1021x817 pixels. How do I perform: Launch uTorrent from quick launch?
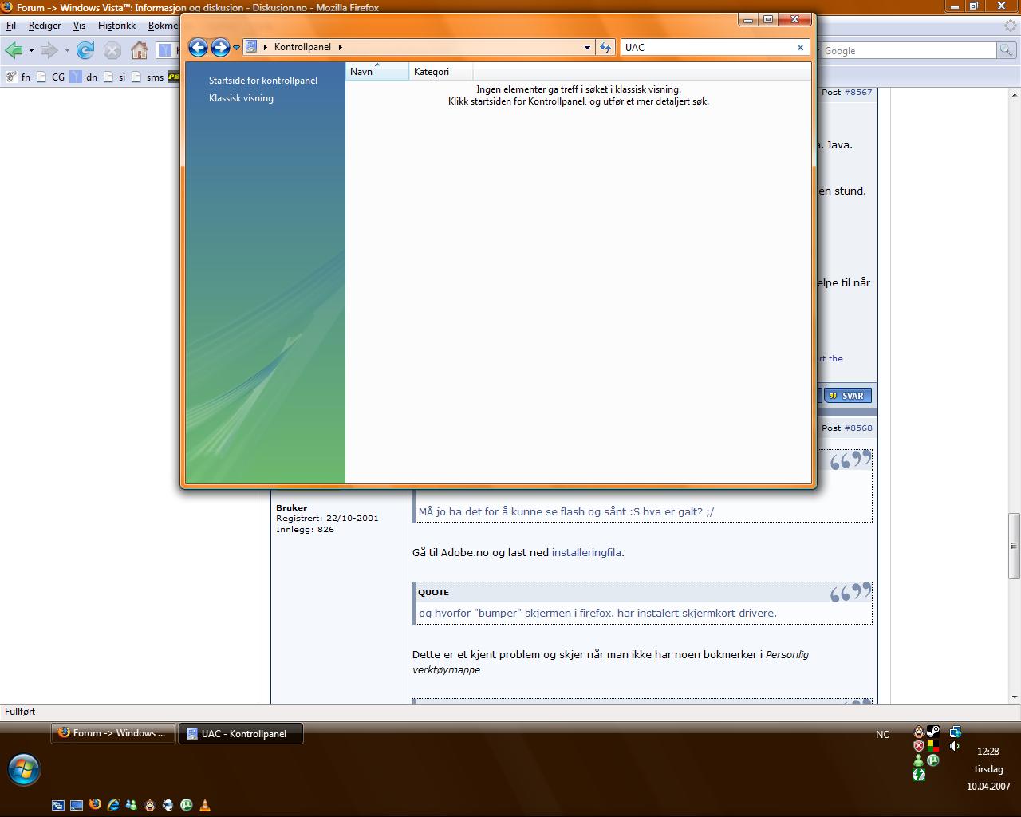(187, 806)
